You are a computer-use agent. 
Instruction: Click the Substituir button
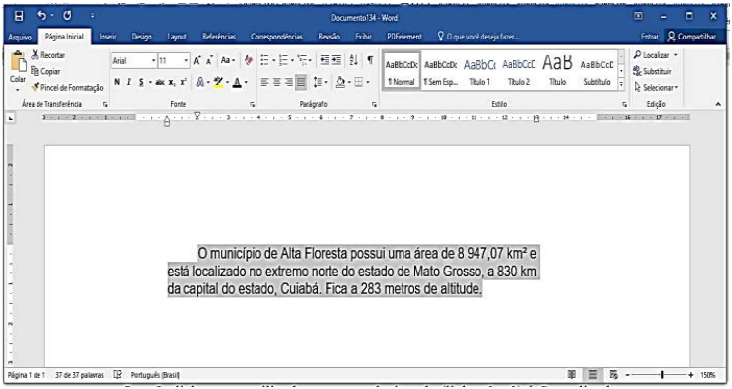[653, 71]
